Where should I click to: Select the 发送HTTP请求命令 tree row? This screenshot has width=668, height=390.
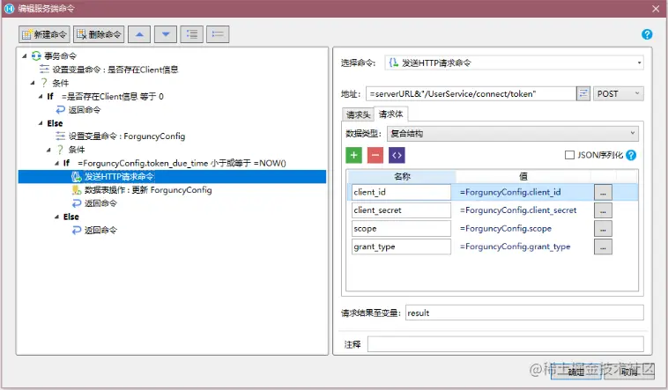click(172, 177)
